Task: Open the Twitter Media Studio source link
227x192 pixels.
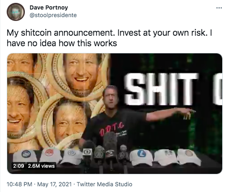Action: [x=104, y=184]
